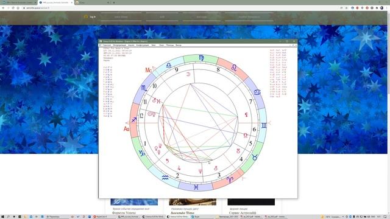The width and height of the screenshot is (390, 219).
Task: Click the second website navigation button
Action: (162, 17)
